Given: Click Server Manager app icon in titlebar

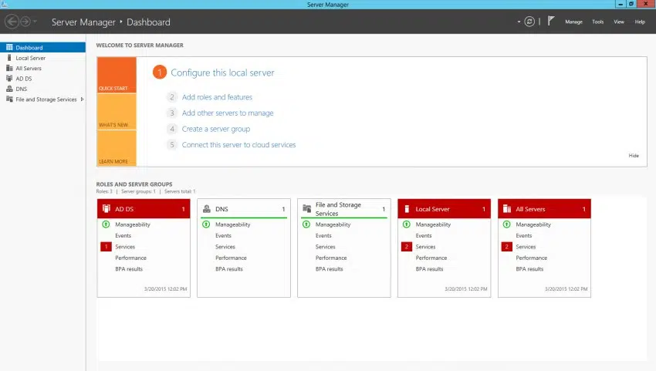Looking at the screenshot, I should [x=5, y=4].
